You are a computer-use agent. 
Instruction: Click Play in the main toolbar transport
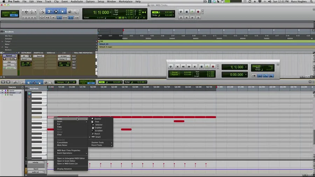tap(192, 12)
